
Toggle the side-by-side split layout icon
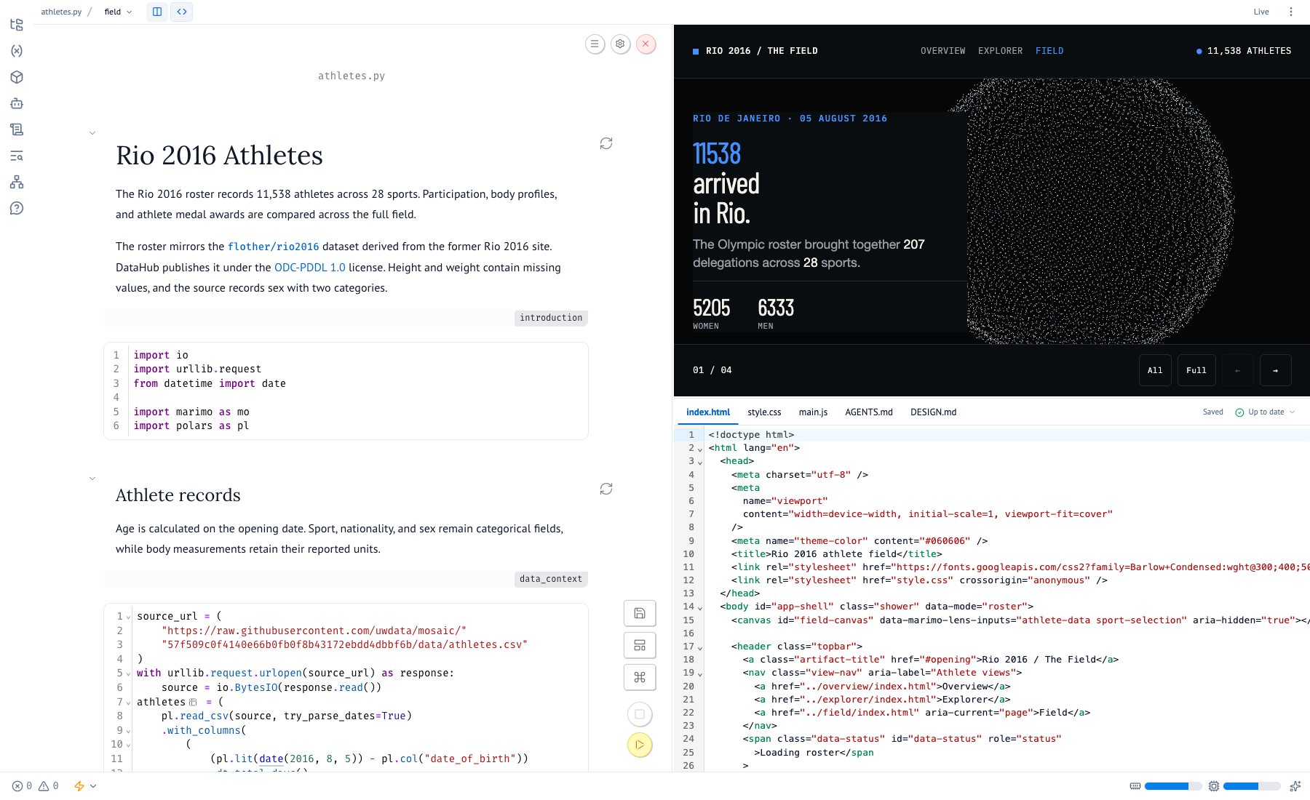[157, 12]
